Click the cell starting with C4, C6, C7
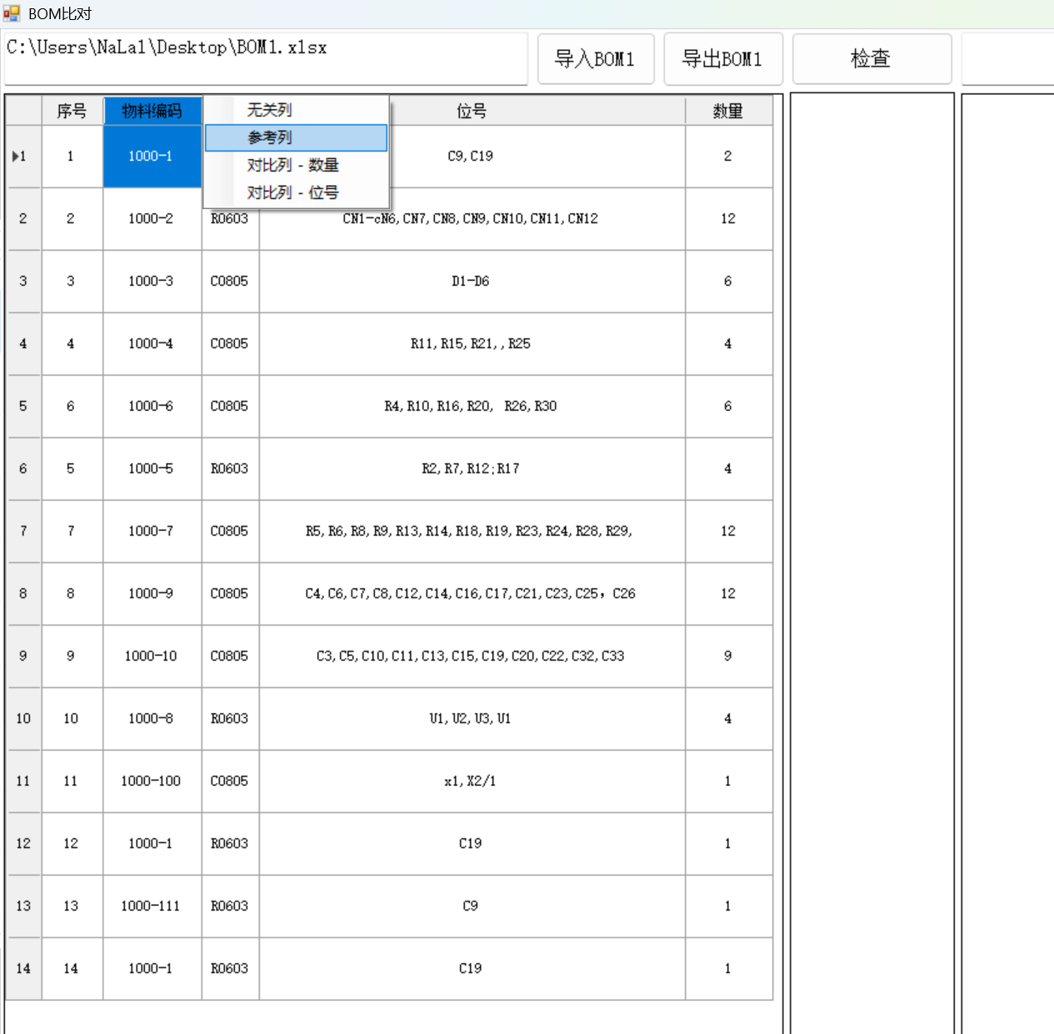The image size is (1054, 1034). [472, 594]
